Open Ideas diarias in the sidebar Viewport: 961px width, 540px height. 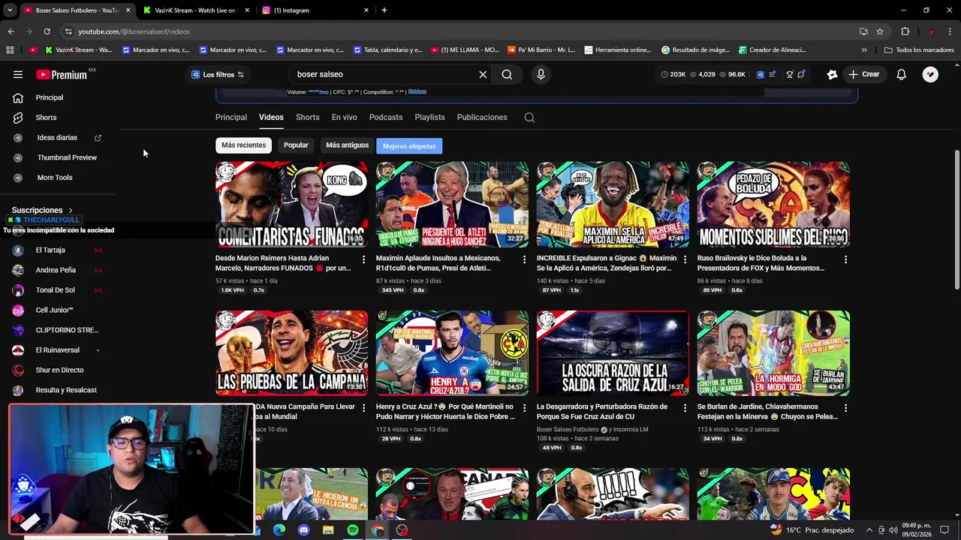pyautogui.click(x=58, y=138)
